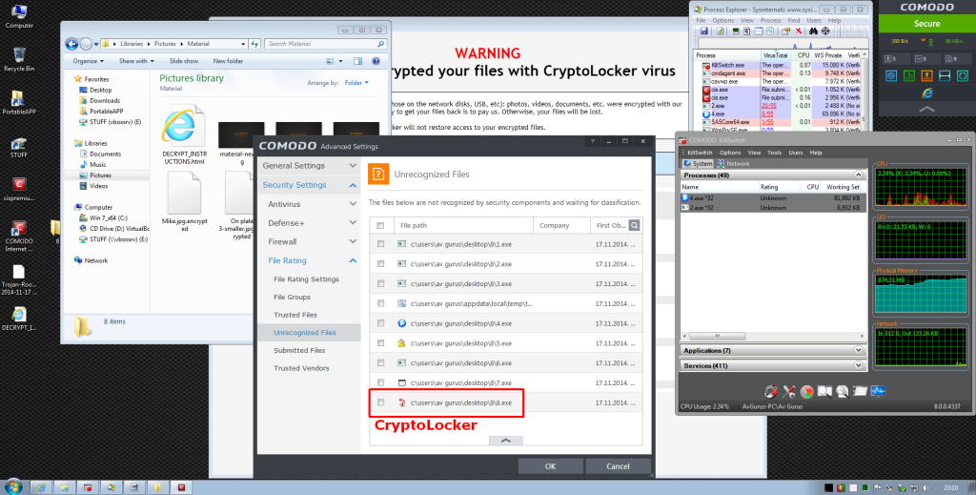Viewport: 976px width, 495px height.
Task: Expand General Settings section
Action: (x=309, y=166)
